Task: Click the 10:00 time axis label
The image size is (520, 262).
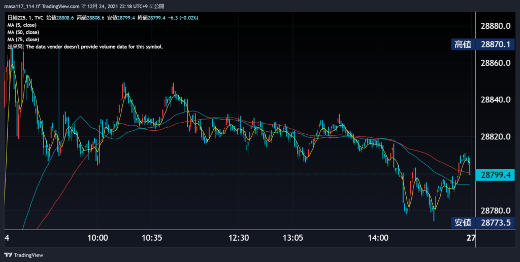Action: tap(97, 238)
